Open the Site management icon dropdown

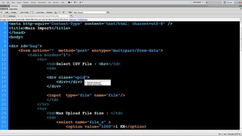[x=81, y=2]
